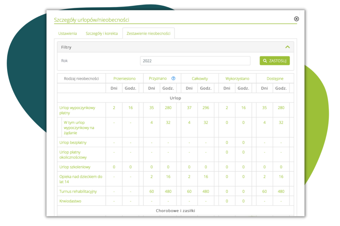Click the Całkowity column header
The height and width of the screenshot is (226, 340).
pyautogui.click(x=200, y=78)
